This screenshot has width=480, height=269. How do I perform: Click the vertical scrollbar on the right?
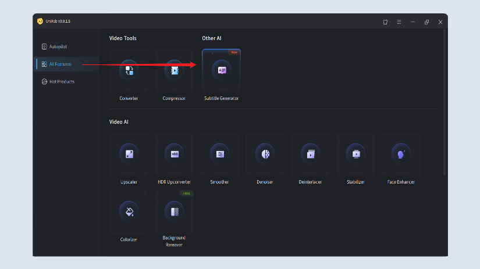click(x=445, y=102)
